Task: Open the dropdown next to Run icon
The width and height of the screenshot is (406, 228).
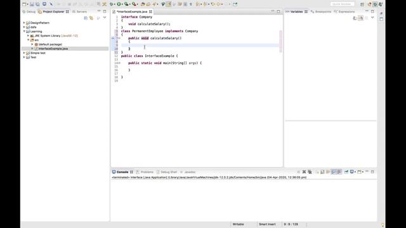Action: pos(122,4)
